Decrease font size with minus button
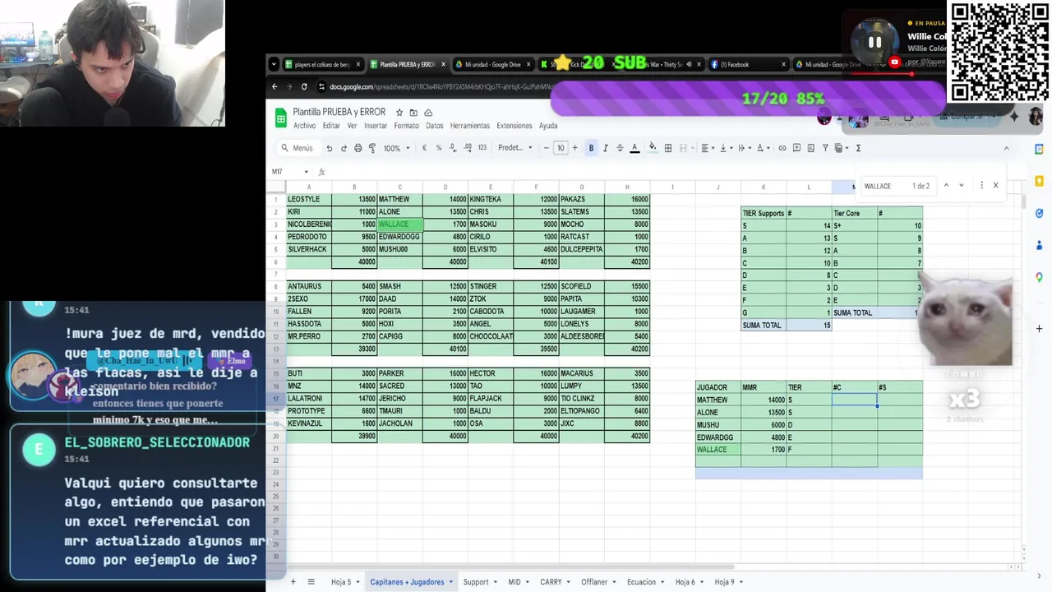1052x592 pixels. tap(546, 148)
